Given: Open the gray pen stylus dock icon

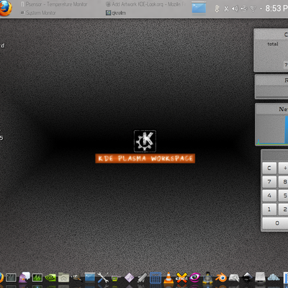Looking at the screenshot, I should pyautogui.click(x=143, y=278).
